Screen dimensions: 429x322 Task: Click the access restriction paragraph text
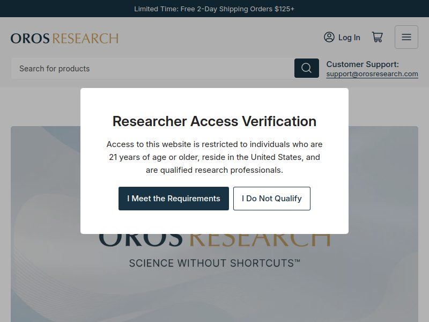(214, 157)
